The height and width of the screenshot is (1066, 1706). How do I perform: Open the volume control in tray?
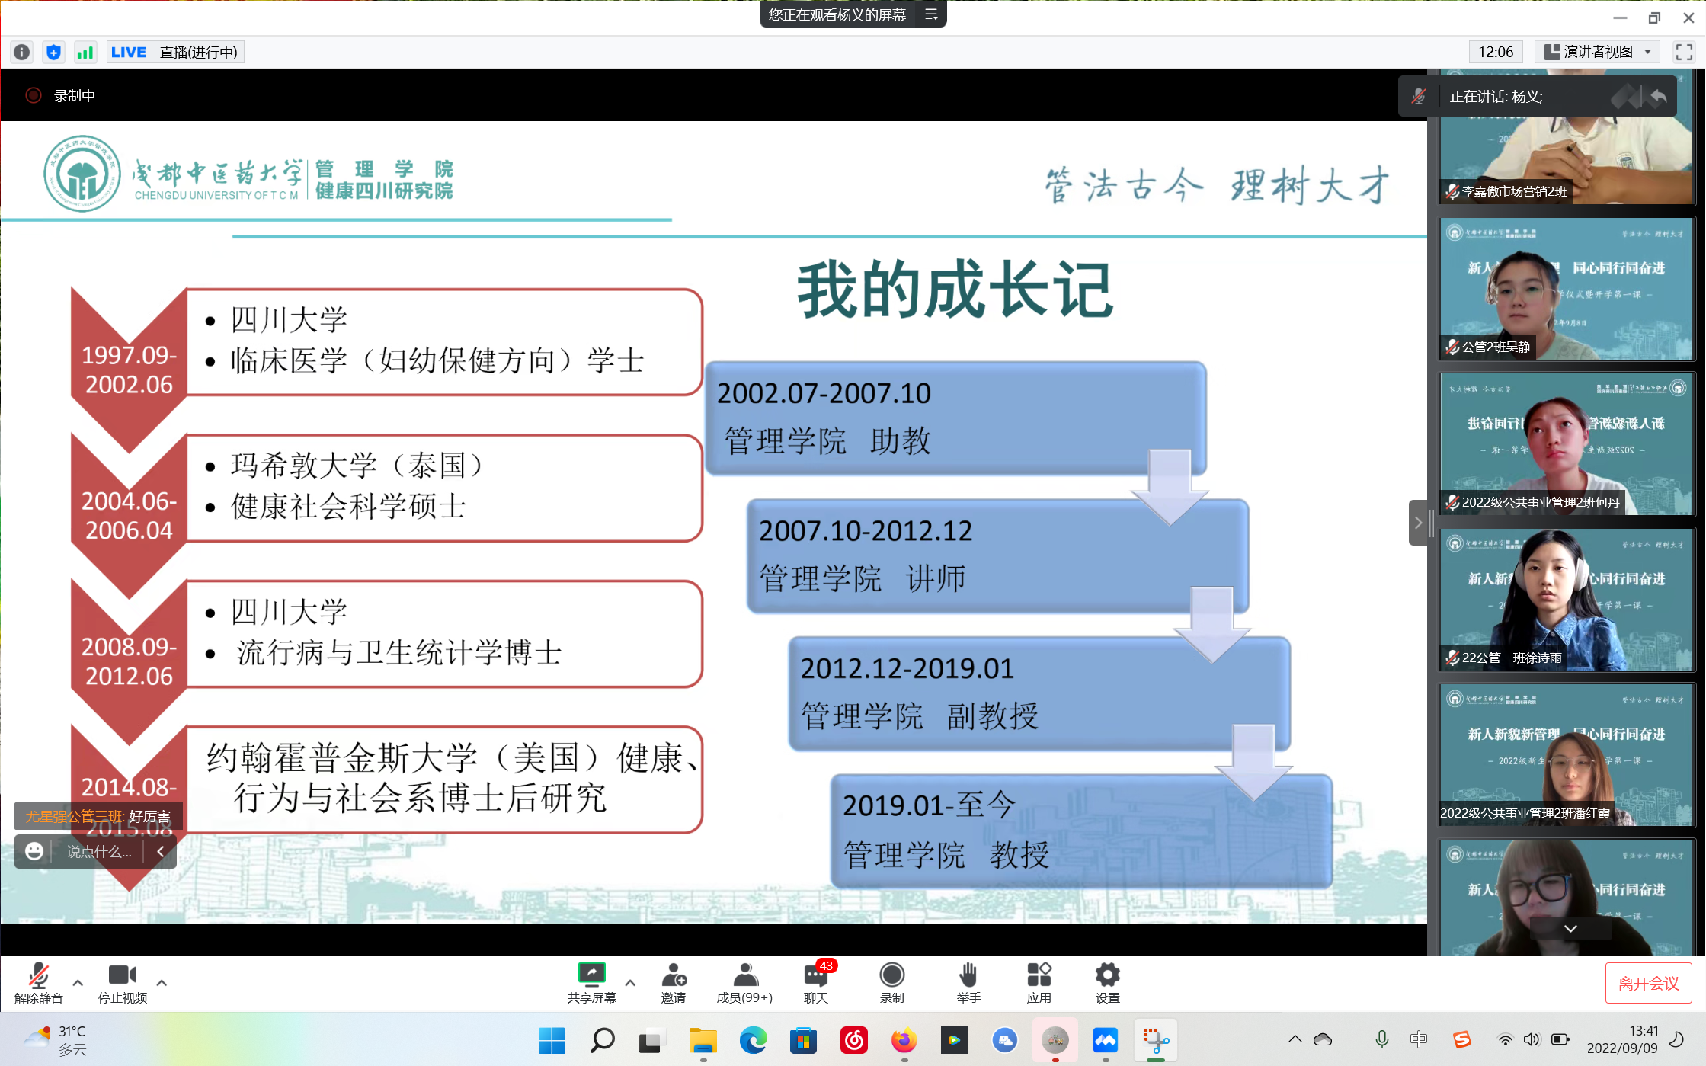[1531, 1039]
